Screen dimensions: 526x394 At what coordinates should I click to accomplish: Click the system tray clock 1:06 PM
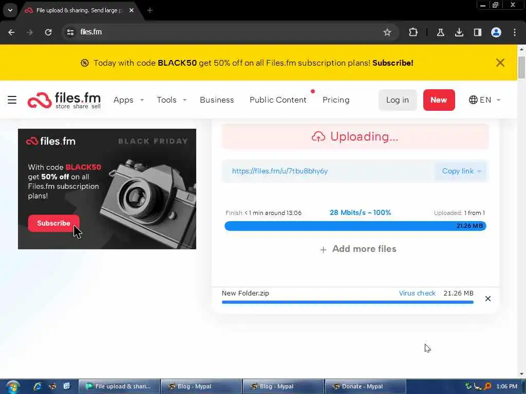(506, 386)
